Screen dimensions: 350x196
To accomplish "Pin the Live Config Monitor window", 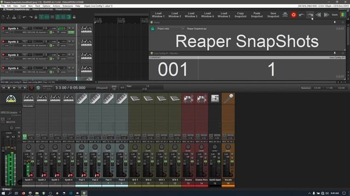I will [x=335, y=53].
